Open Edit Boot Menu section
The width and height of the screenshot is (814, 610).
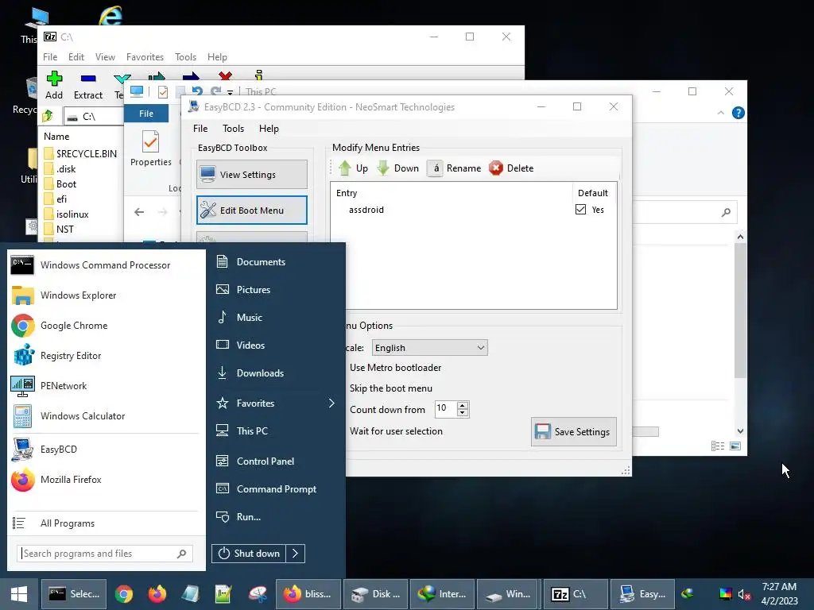tap(252, 210)
